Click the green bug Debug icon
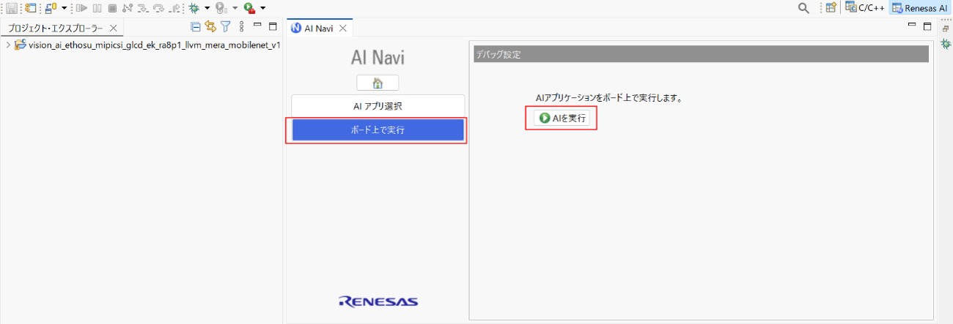 coord(194,8)
